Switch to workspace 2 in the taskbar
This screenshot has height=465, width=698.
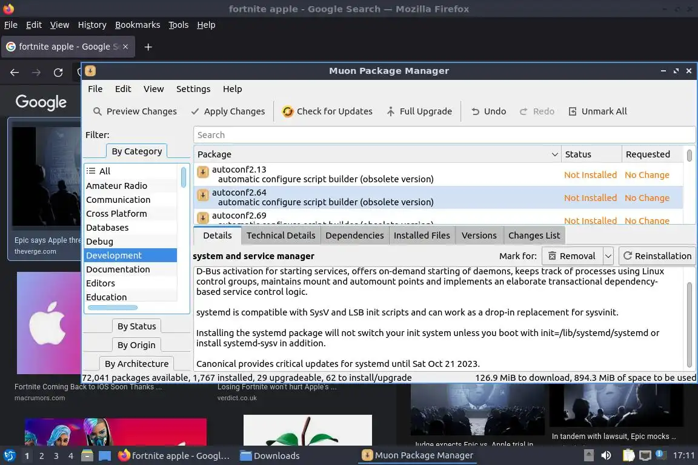click(x=41, y=456)
